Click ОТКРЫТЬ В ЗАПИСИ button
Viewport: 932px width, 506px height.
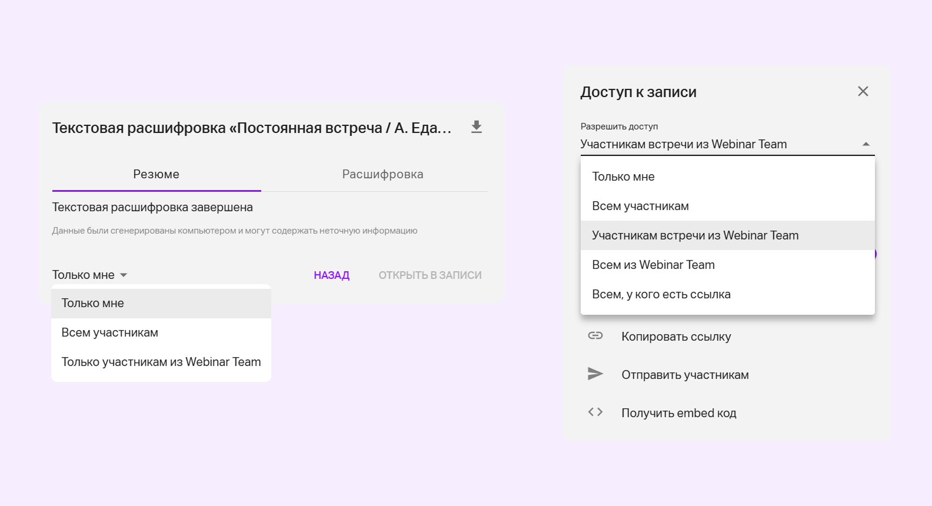point(430,275)
